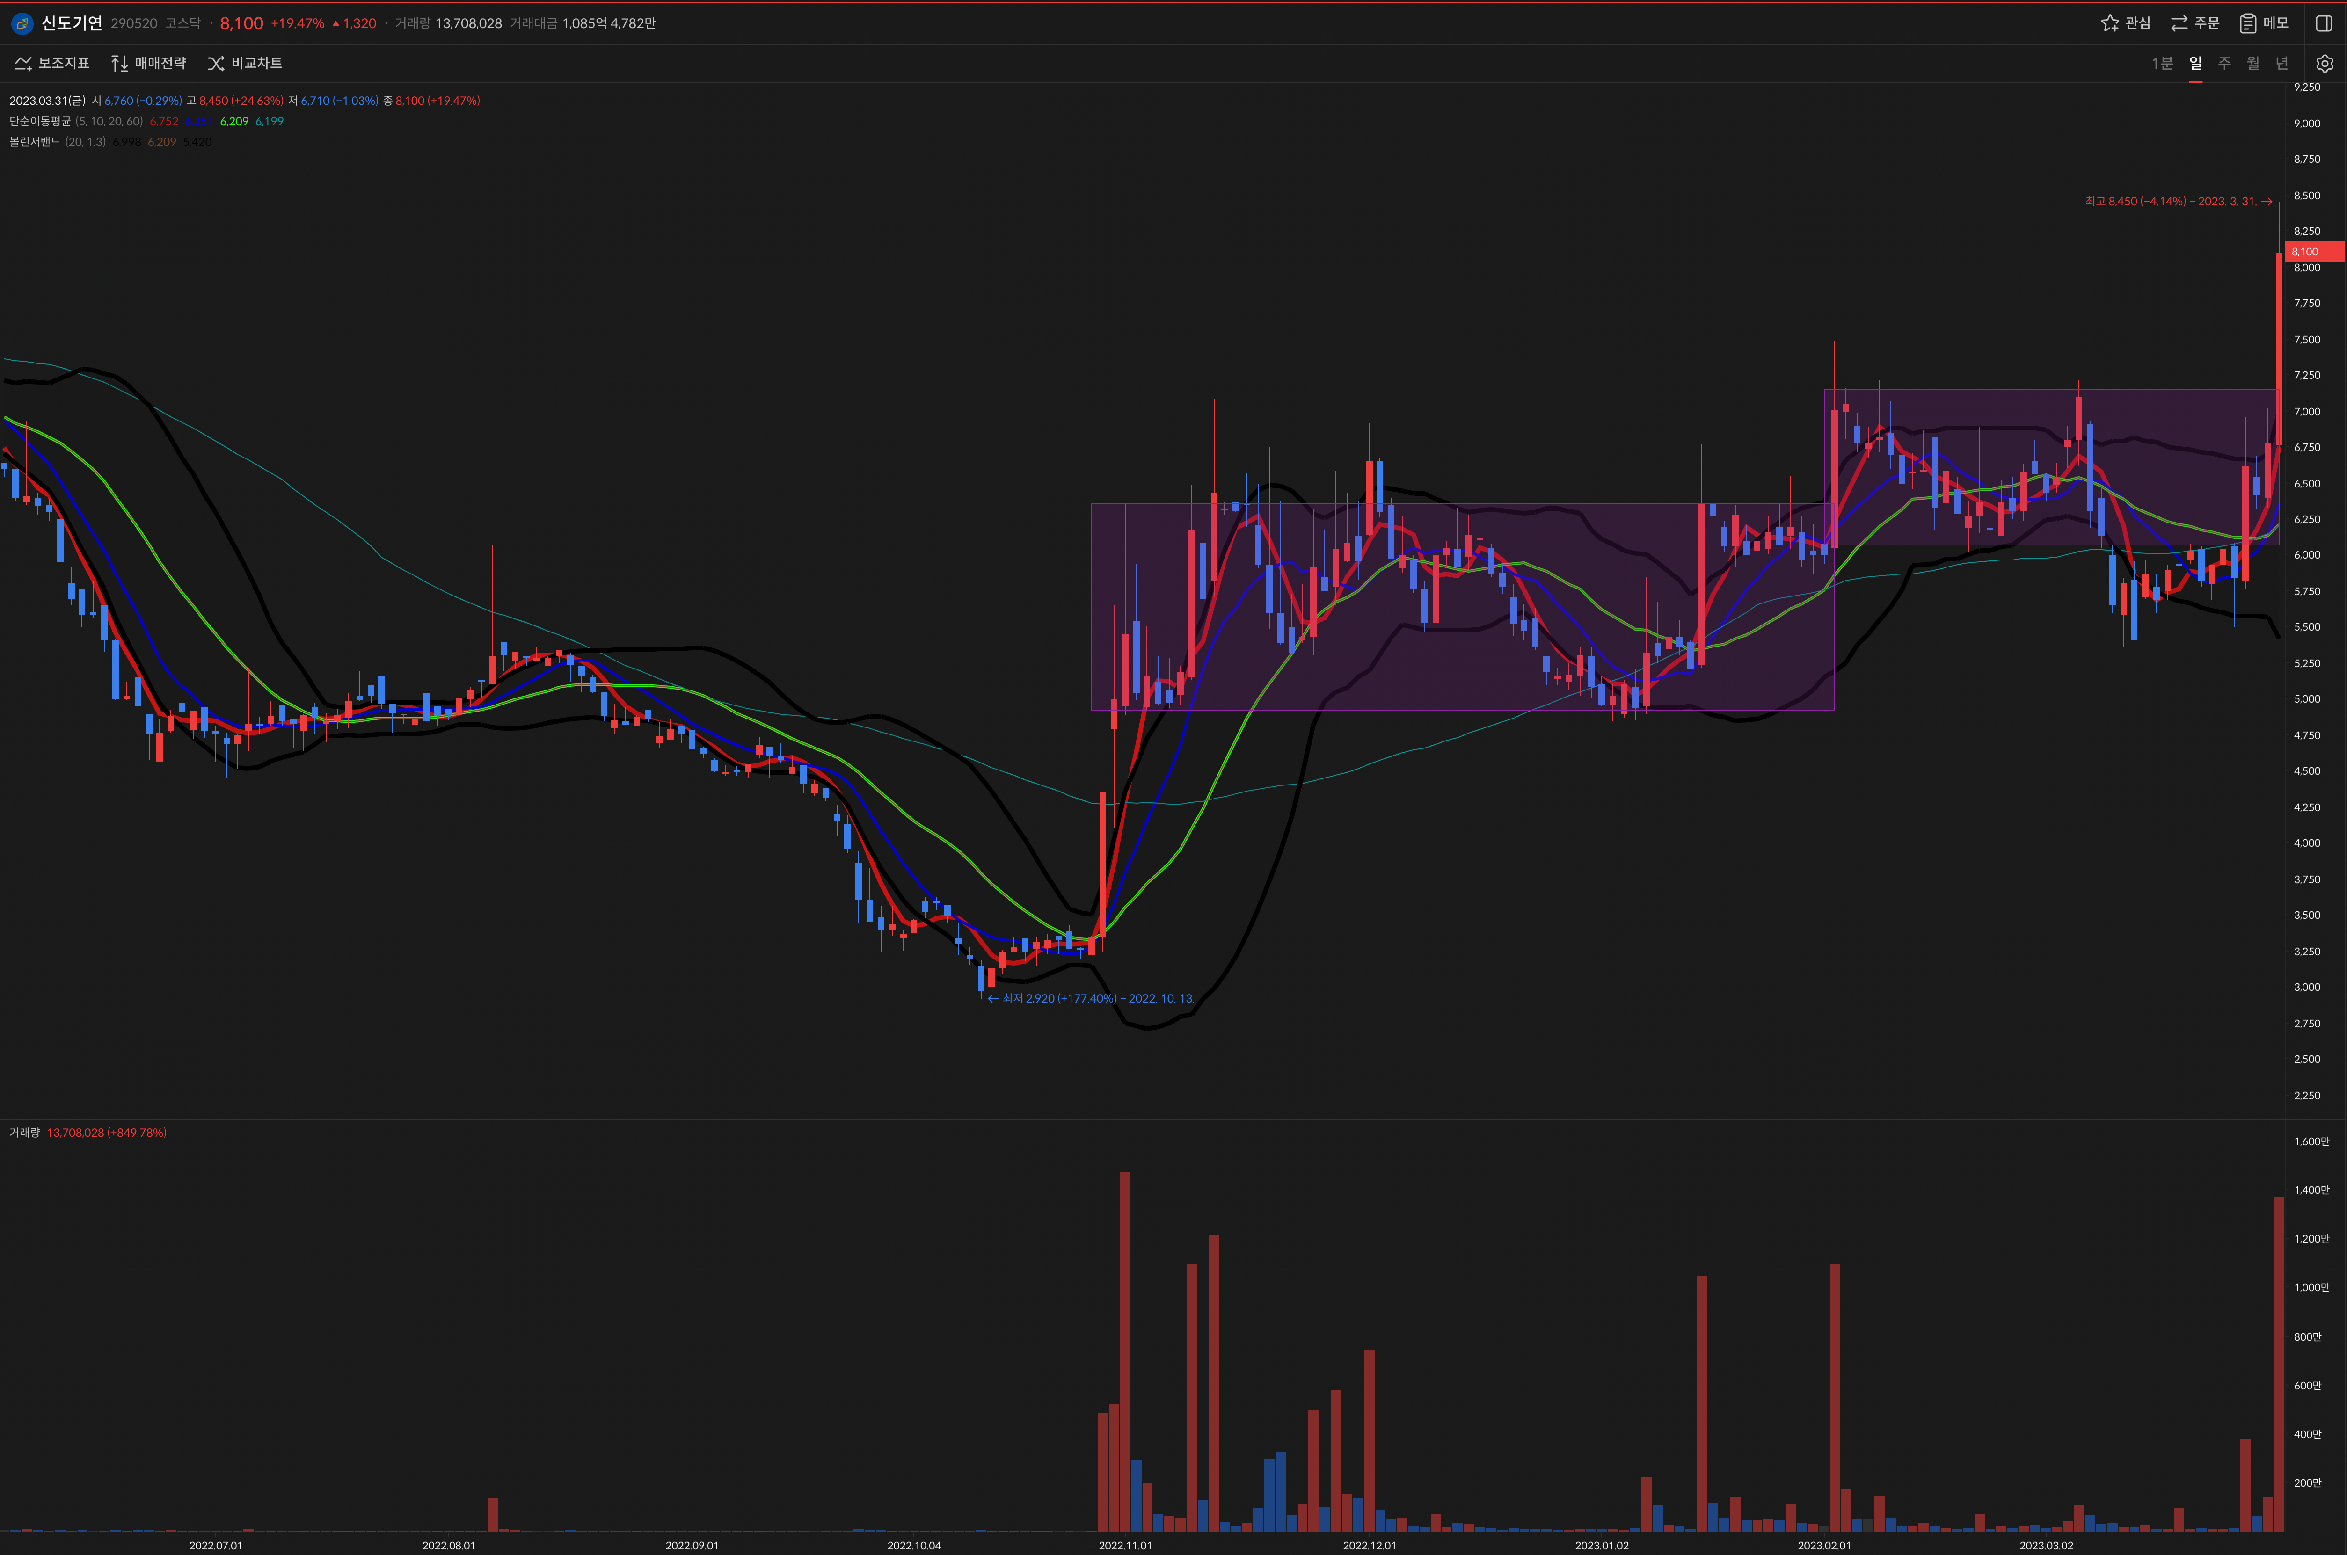Viewport: 2347px width, 1555px height.
Task: Toggle the right sidebar panel icon
Action: pyautogui.click(x=2323, y=23)
